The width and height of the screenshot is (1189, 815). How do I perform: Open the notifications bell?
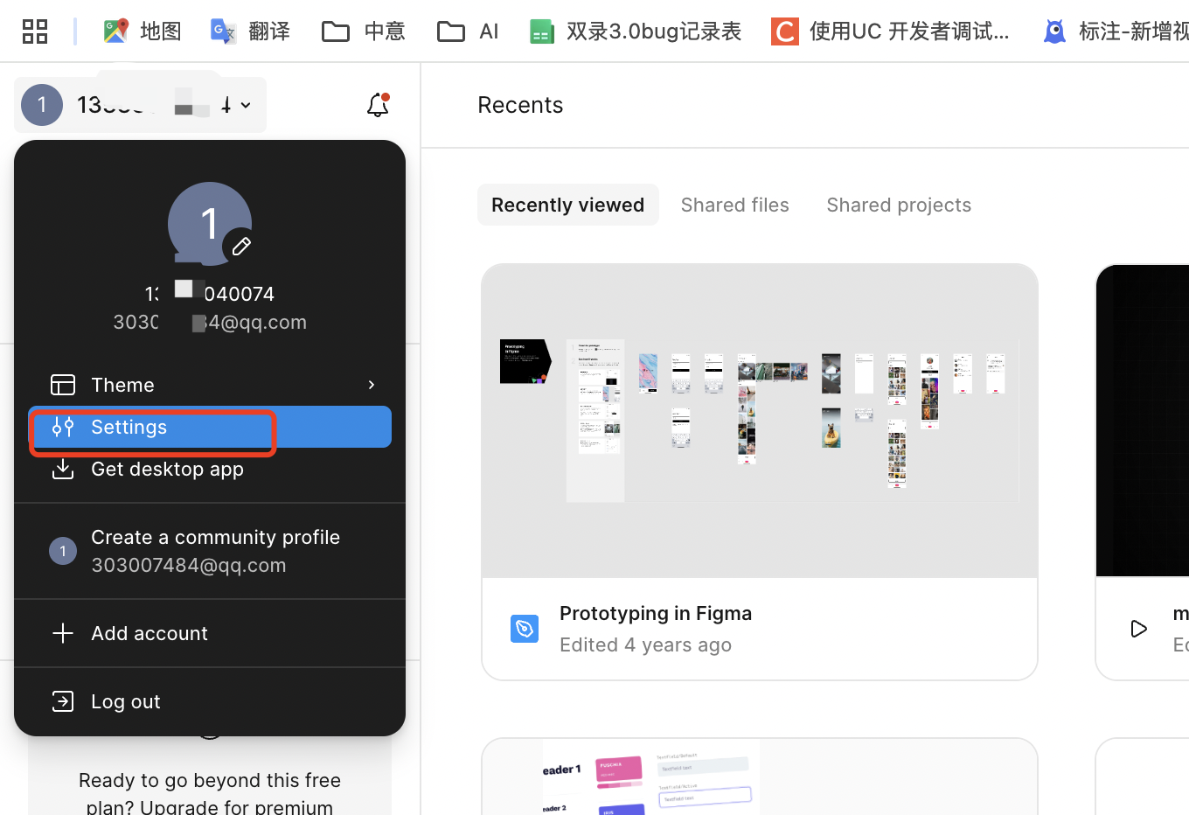(378, 105)
